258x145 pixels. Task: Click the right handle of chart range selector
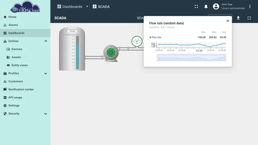[x=225, y=58]
